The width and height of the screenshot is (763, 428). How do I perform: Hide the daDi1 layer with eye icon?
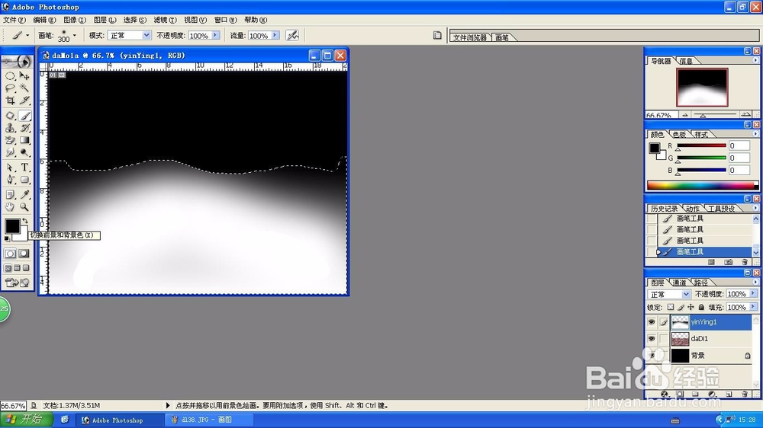(652, 339)
